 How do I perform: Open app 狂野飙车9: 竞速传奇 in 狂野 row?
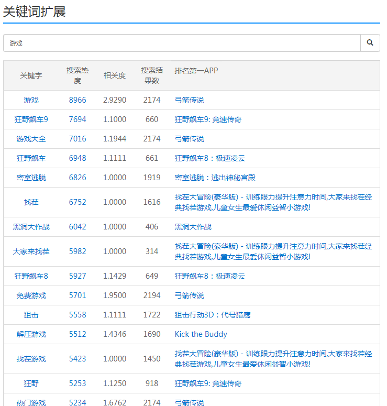(x=208, y=383)
